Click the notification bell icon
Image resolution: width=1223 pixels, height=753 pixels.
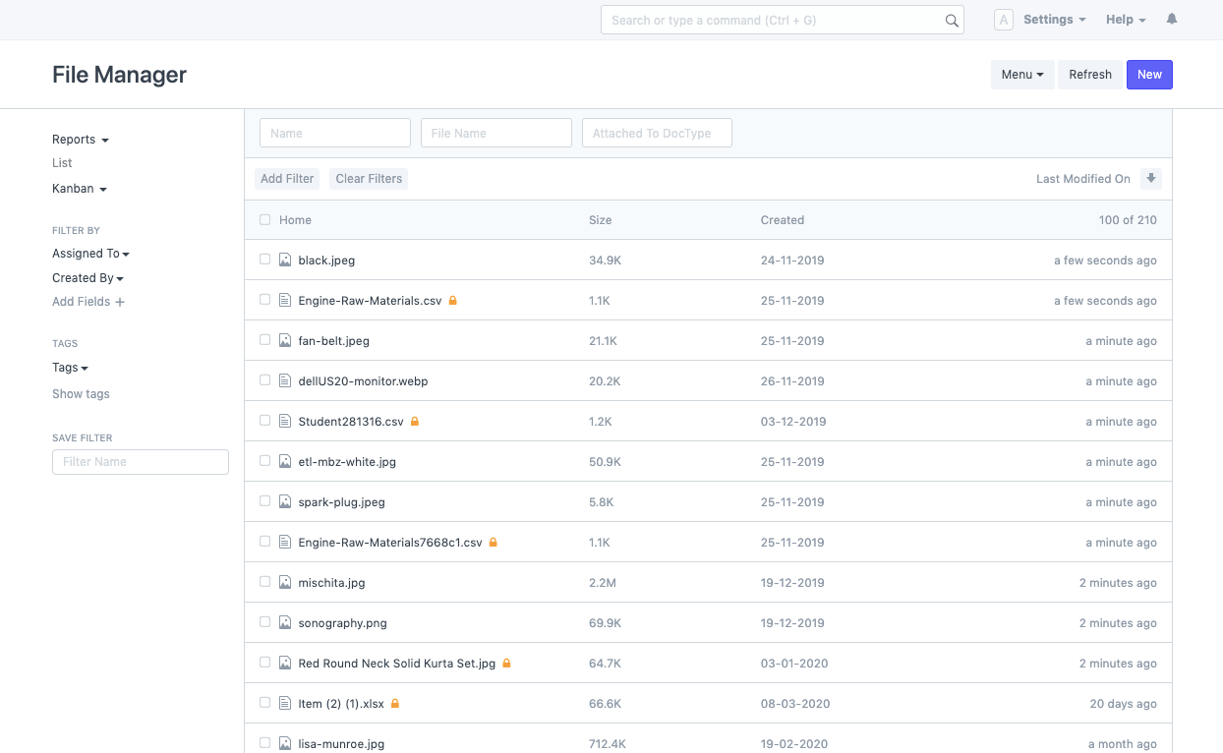pyautogui.click(x=1171, y=20)
